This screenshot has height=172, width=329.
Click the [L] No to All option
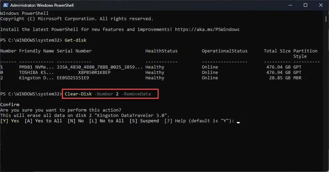(x=107, y=121)
